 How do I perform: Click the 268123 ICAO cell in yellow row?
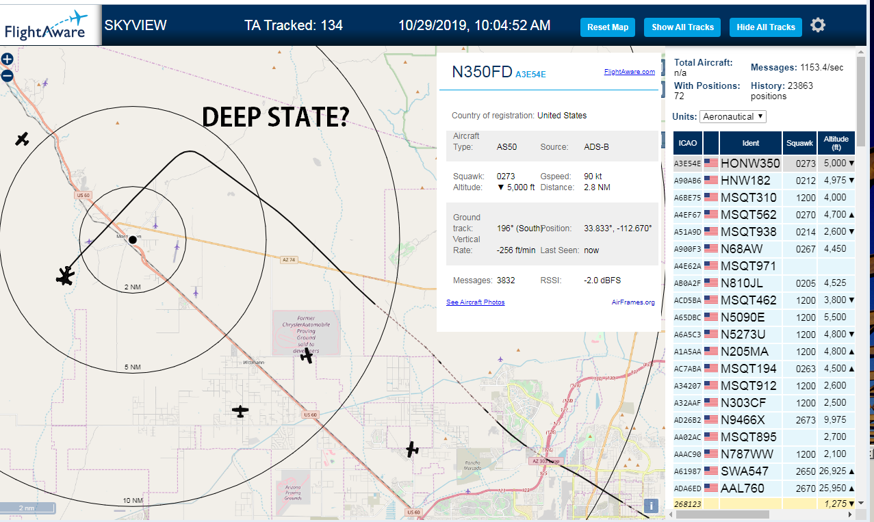tap(688, 504)
